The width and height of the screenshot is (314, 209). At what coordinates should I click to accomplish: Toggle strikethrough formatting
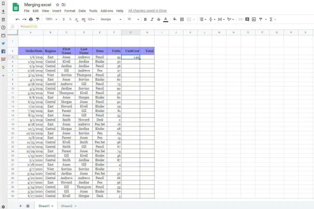click(x=158, y=19)
